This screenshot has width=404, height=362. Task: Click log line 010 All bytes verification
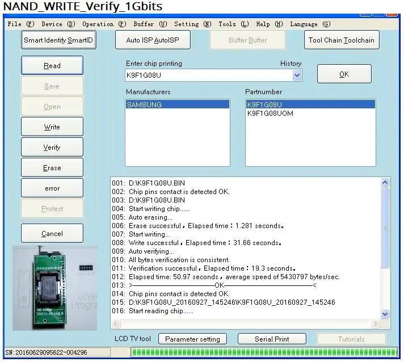[171, 259]
